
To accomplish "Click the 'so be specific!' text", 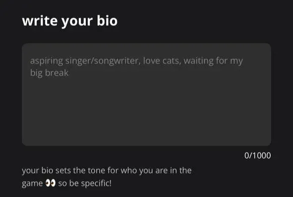I will pyautogui.click(x=85, y=183).
